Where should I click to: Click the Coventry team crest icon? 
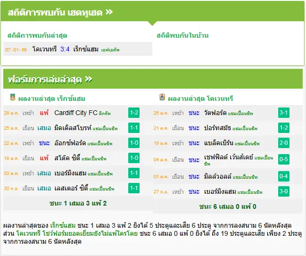point(162,97)
